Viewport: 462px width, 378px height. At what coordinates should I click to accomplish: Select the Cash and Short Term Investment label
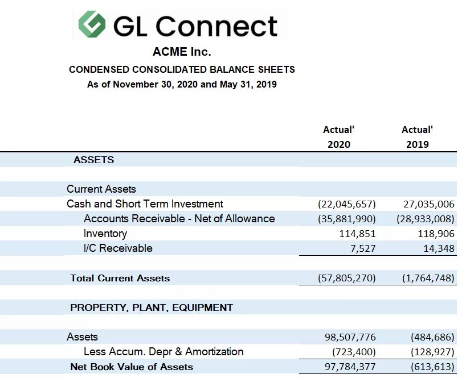click(145, 204)
